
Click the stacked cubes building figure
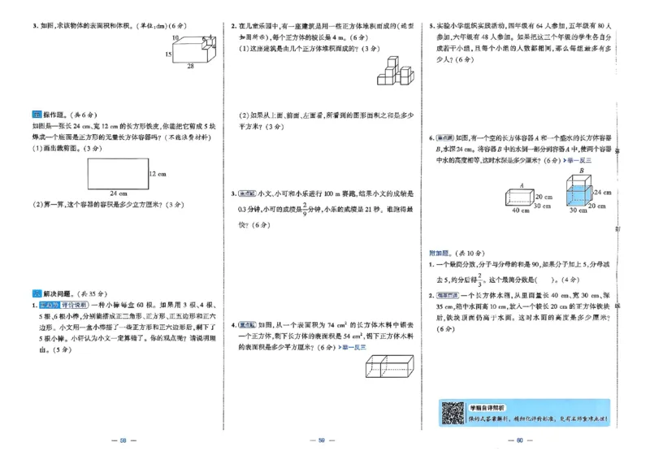coord(396,71)
